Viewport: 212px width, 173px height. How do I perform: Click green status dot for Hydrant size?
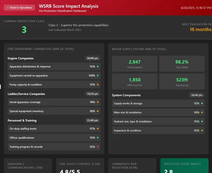202,122
